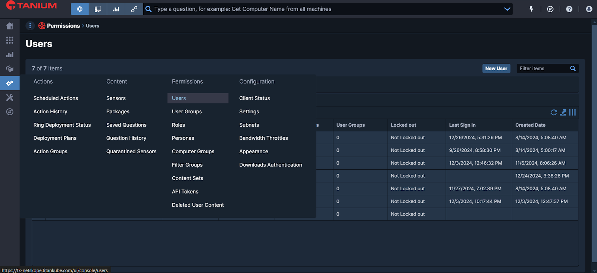This screenshot has height=273, width=597.
Task: Select Scheduled Actions menu entry
Action: point(56,98)
